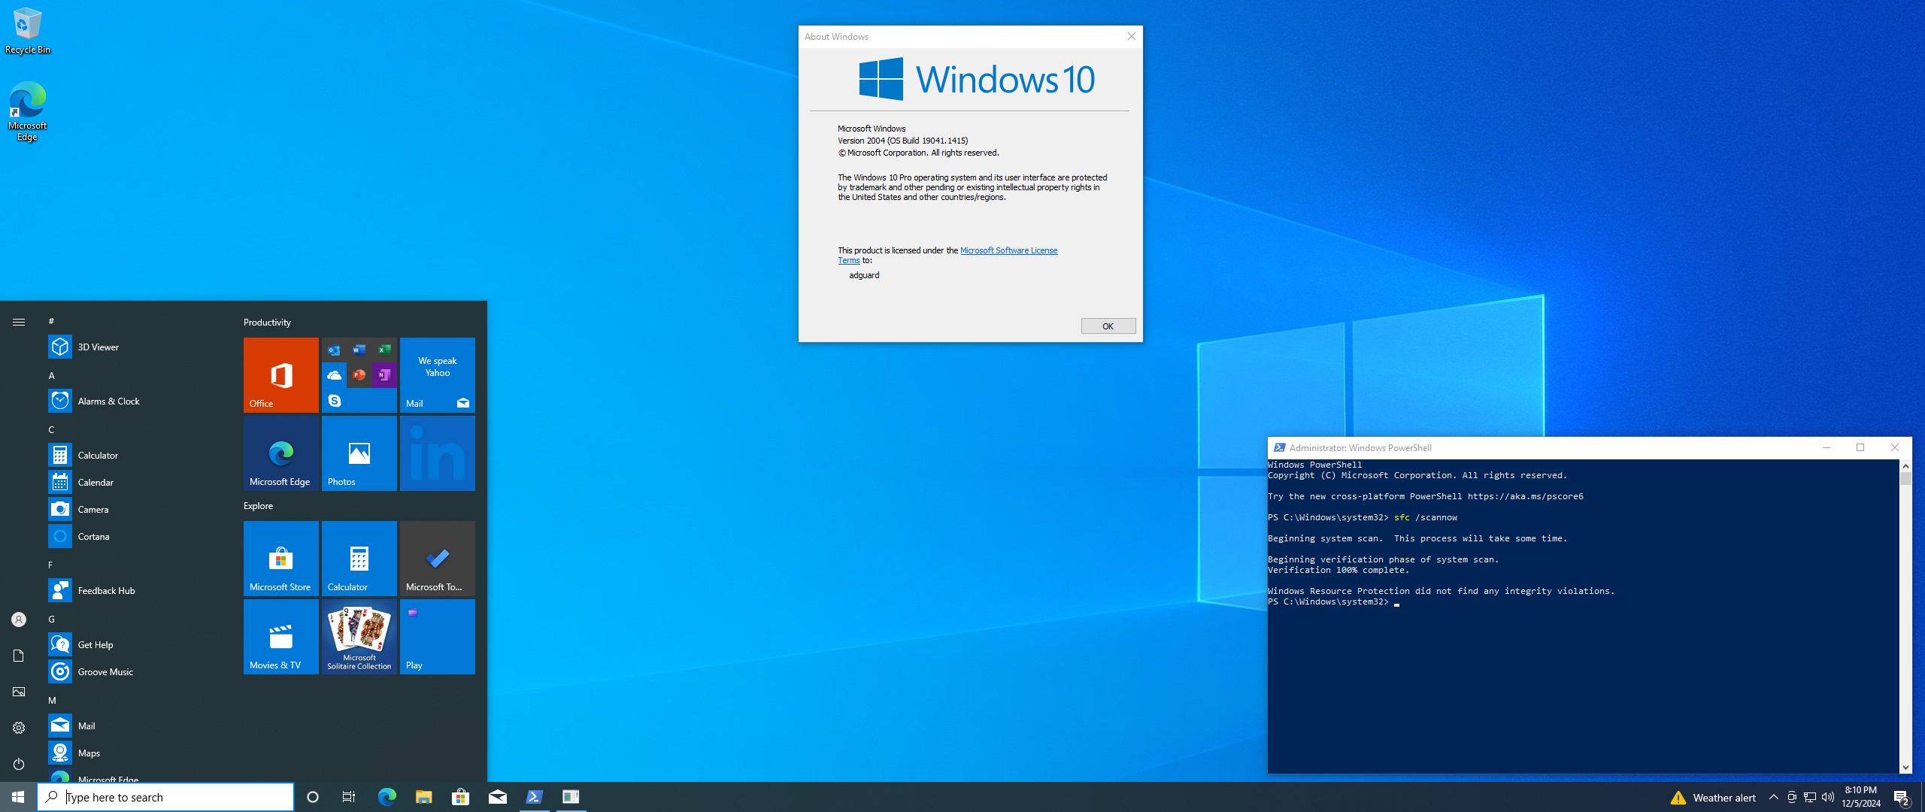Open Documents from the Start sidebar

pos(19,656)
